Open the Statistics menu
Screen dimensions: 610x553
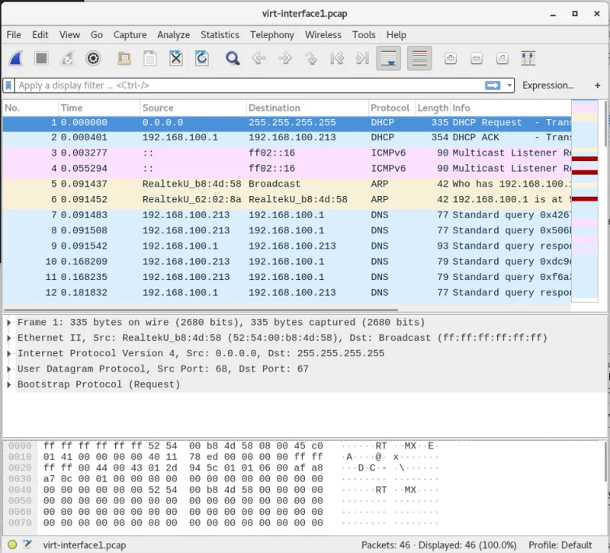pos(220,34)
